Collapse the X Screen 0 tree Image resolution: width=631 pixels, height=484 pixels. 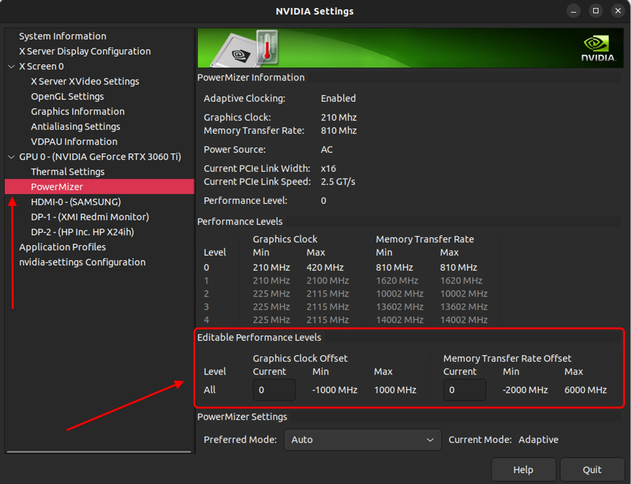pyautogui.click(x=12, y=67)
